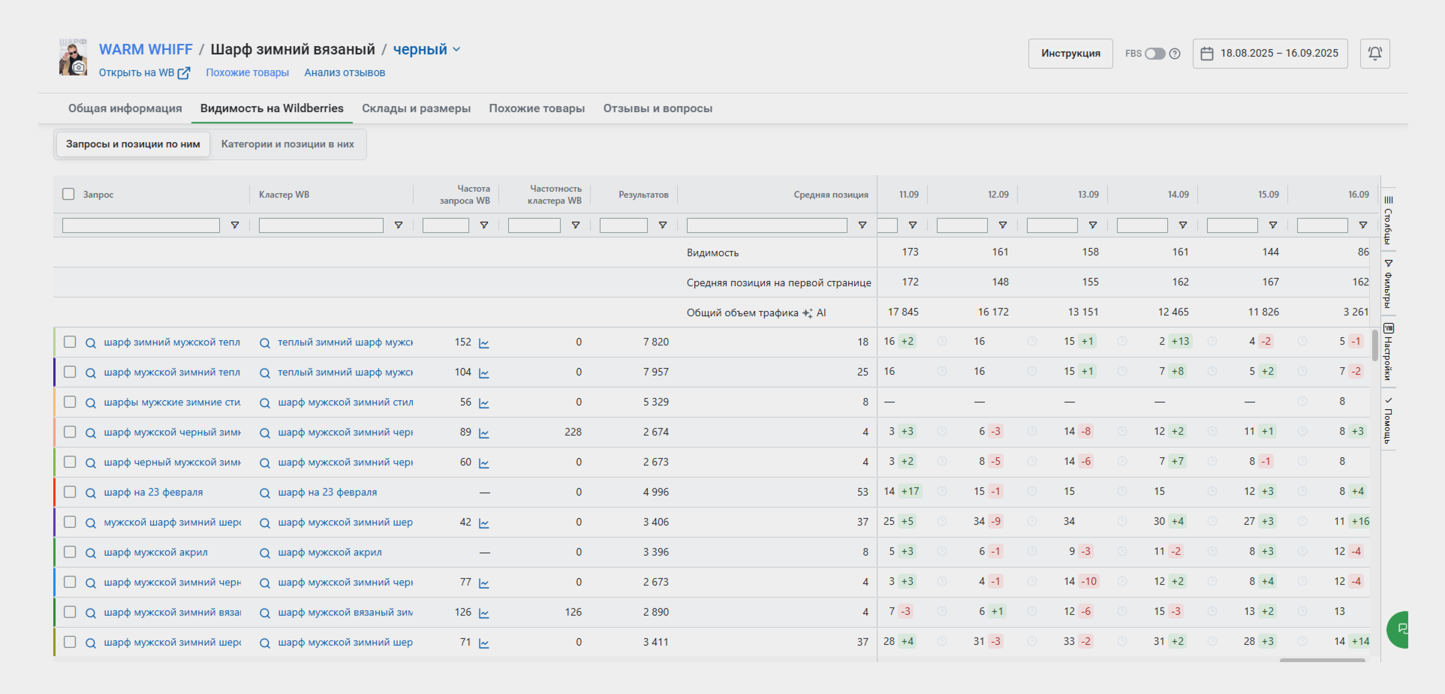Screen dimensions: 1445x694
Task: Select Запросы и позиции по ним sub-tab
Action: click(x=133, y=144)
